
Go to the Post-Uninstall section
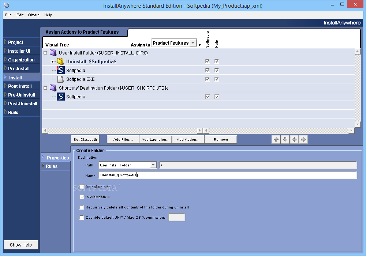click(x=21, y=104)
